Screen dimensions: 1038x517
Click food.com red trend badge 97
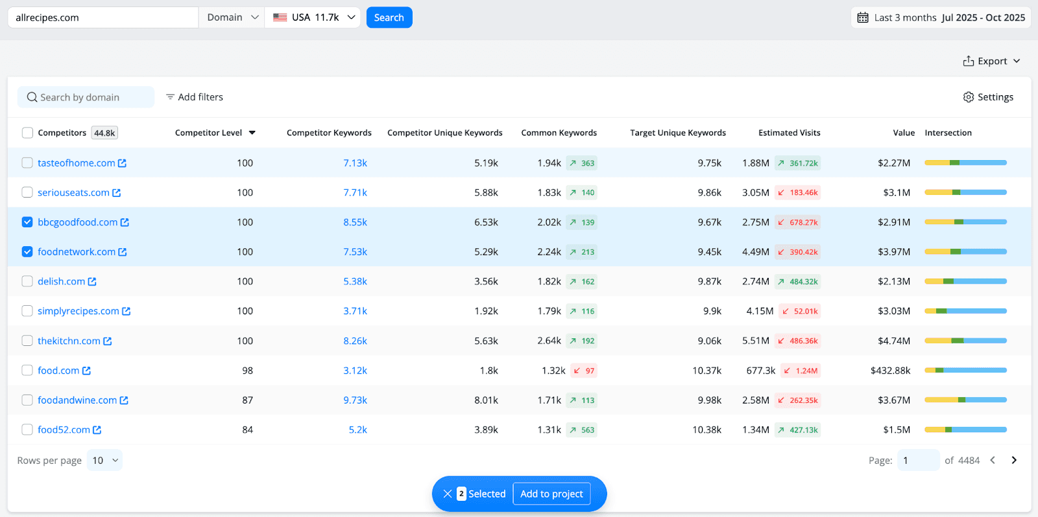tap(584, 371)
